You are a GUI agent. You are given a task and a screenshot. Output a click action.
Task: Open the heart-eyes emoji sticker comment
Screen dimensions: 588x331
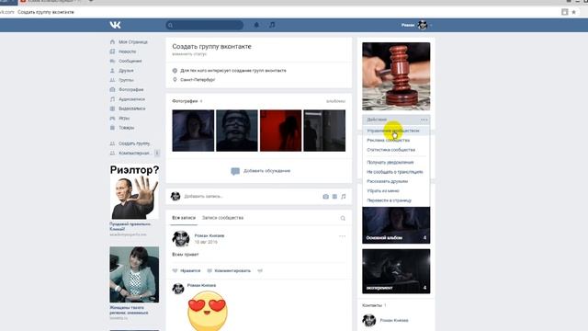(208, 311)
